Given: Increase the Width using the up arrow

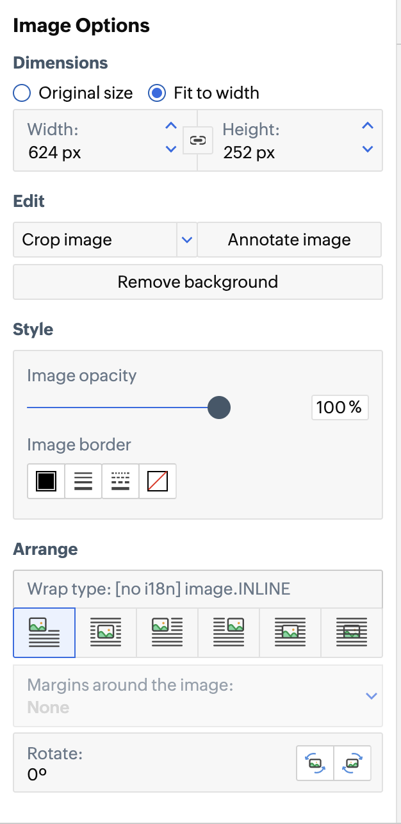Looking at the screenshot, I should coord(171,126).
